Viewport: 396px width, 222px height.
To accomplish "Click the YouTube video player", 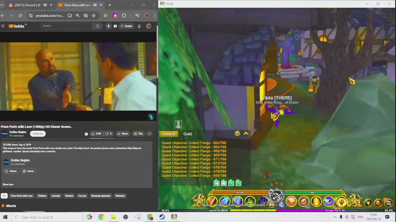I will [78, 76].
